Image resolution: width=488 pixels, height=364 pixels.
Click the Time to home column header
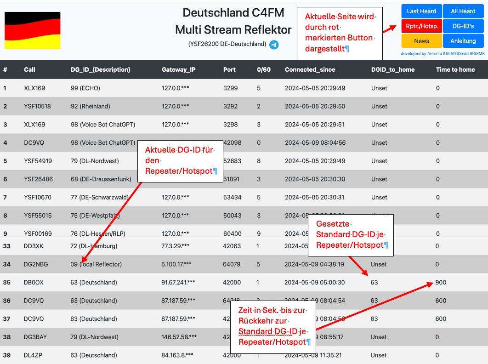click(x=455, y=70)
